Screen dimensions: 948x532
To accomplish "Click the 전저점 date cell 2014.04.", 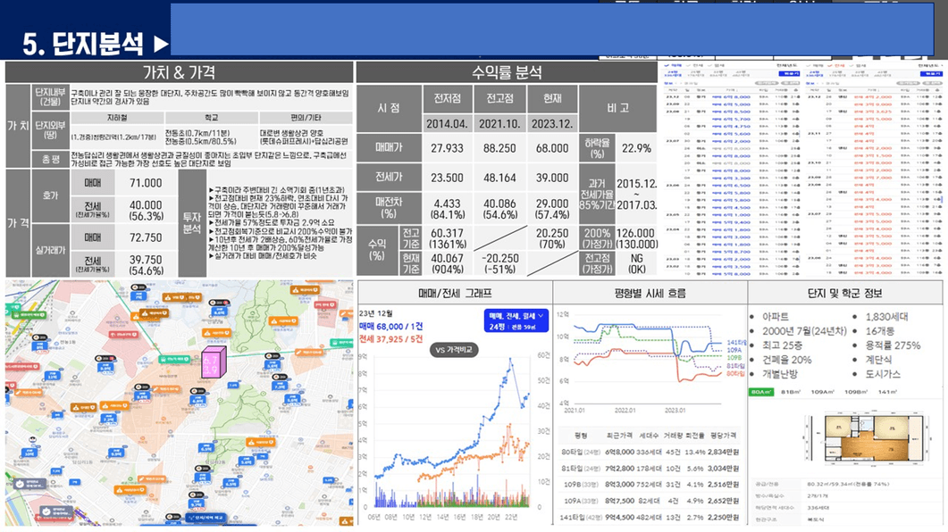I will coord(447,123).
